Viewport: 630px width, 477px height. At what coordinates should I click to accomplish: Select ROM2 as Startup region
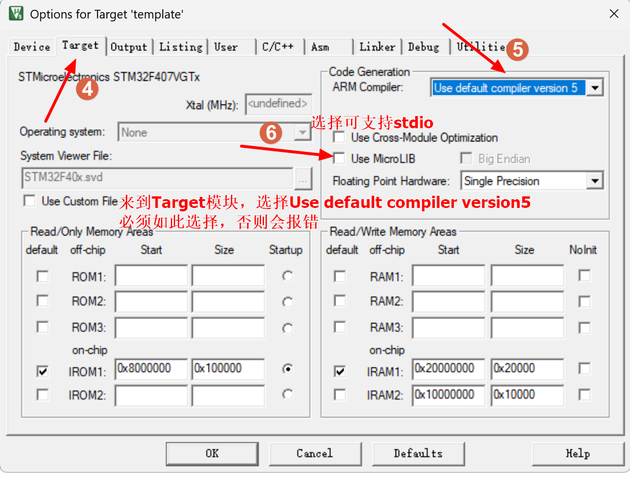click(287, 302)
